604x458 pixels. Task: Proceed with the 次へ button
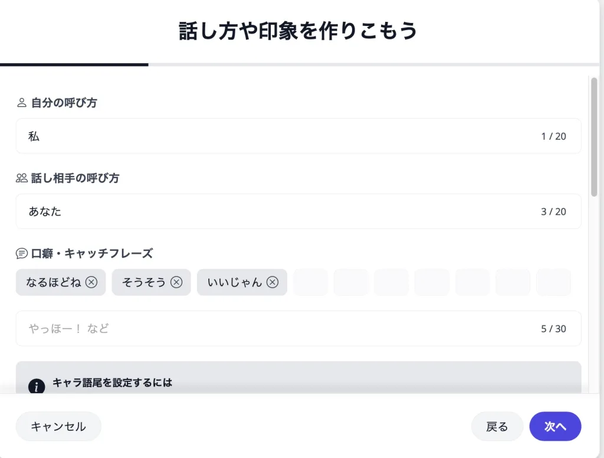click(555, 426)
